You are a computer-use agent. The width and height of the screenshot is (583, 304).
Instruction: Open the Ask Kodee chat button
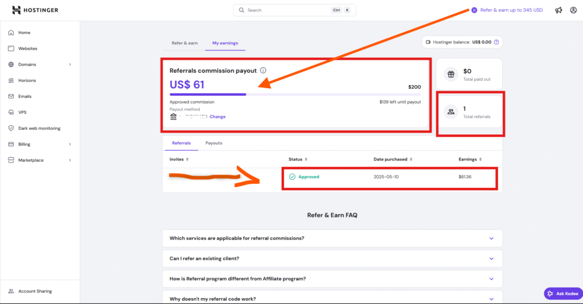(563, 294)
